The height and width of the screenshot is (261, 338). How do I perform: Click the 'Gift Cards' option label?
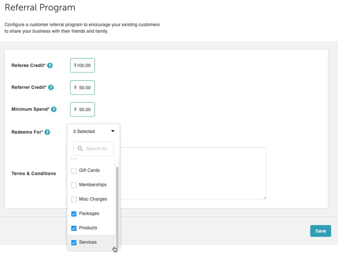[89, 170]
